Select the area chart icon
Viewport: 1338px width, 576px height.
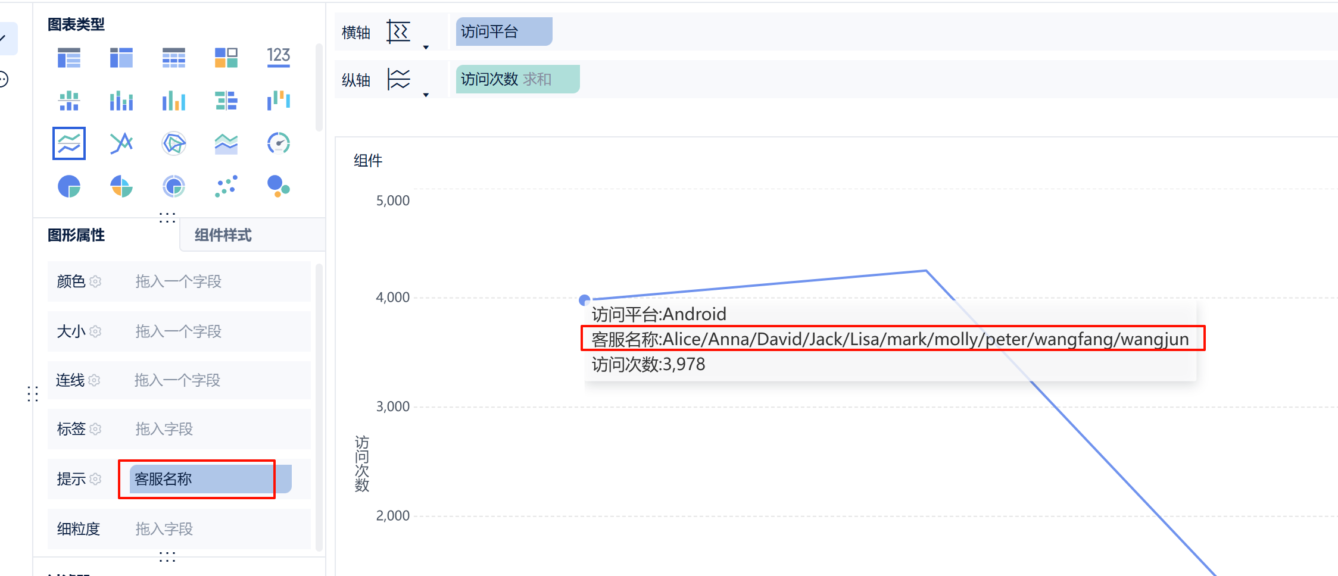(226, 143)
